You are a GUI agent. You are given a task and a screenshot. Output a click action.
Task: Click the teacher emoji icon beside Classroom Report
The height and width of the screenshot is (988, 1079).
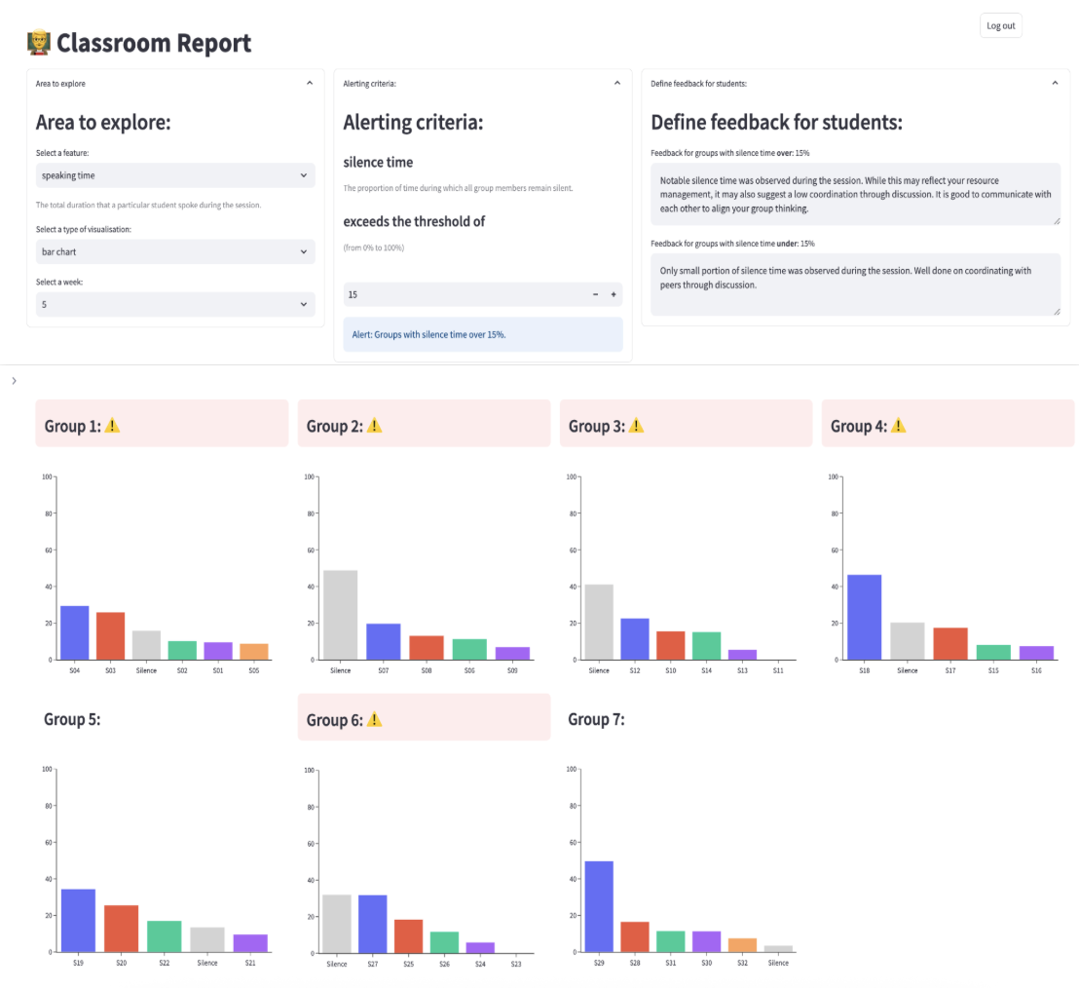point(39,43)
